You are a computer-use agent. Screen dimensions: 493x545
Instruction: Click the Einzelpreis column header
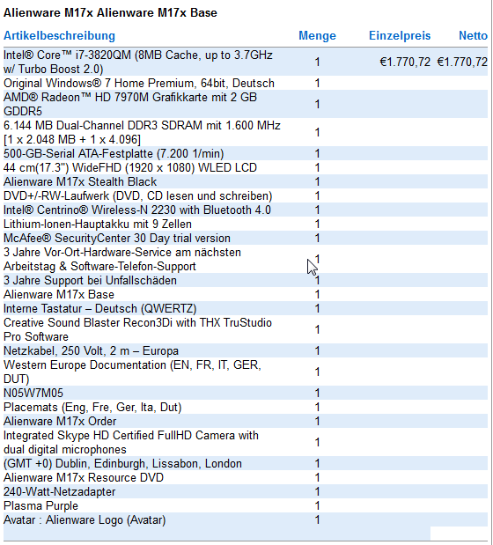(400, 36)
